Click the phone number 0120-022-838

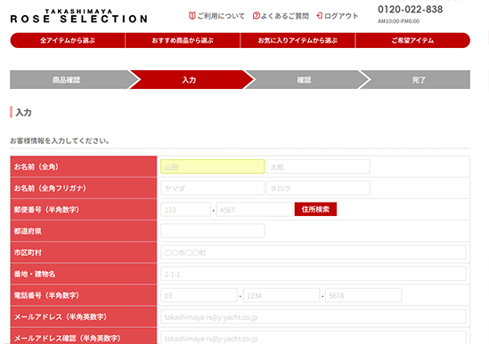coord(410,10)
